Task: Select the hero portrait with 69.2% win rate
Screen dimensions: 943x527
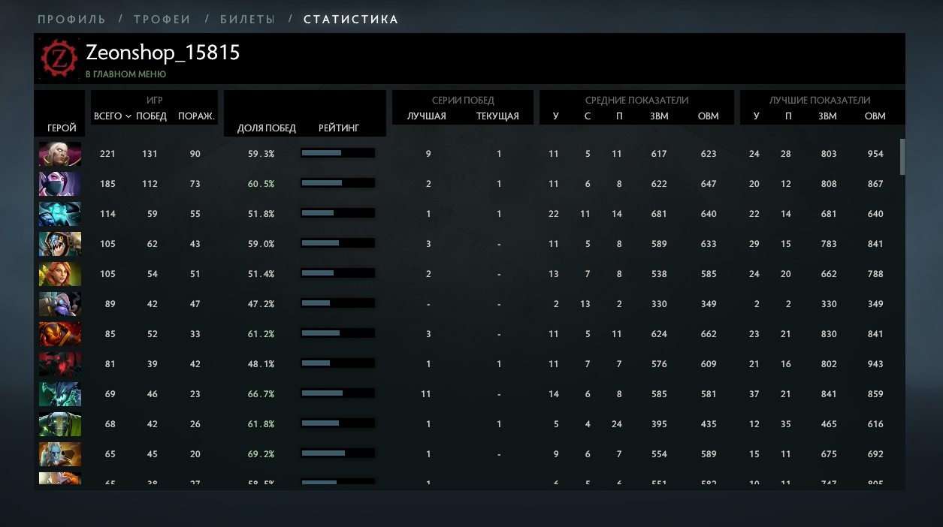Action: (x=60, y=454)
